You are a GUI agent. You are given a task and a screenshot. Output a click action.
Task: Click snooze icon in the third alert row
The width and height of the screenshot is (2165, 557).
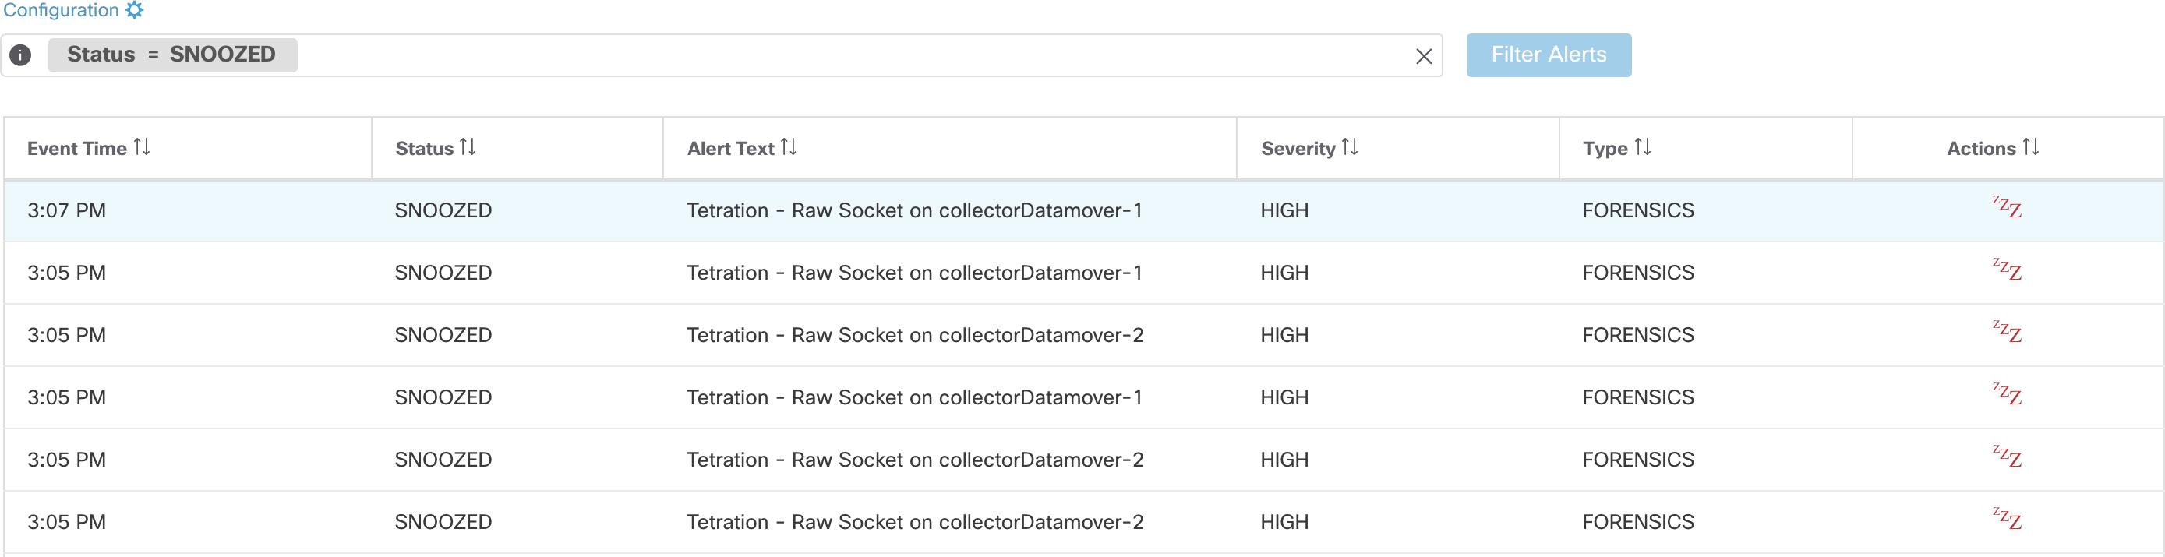click(2007, 332)
